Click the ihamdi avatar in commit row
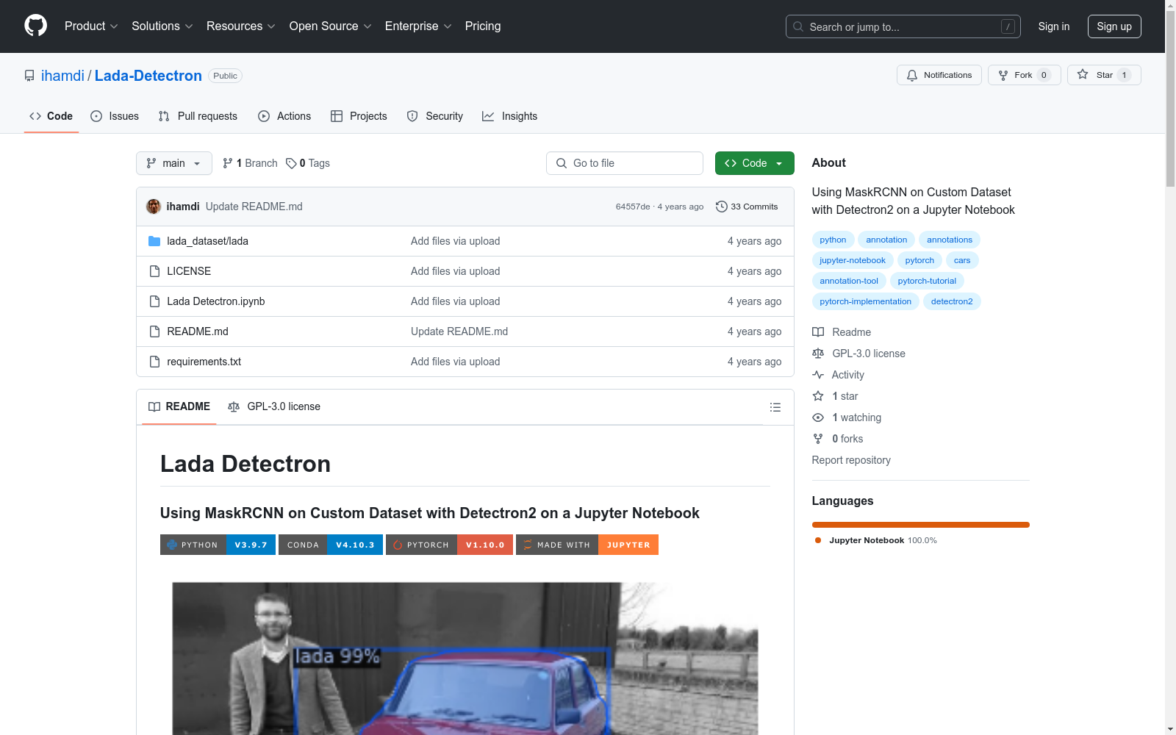Screen dimensions: 1176x735 (154, 207)
